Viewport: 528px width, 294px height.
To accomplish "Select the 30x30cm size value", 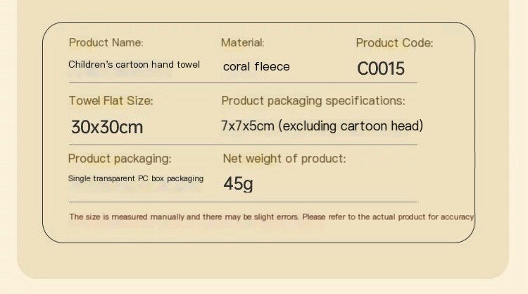I will [107, 127].
